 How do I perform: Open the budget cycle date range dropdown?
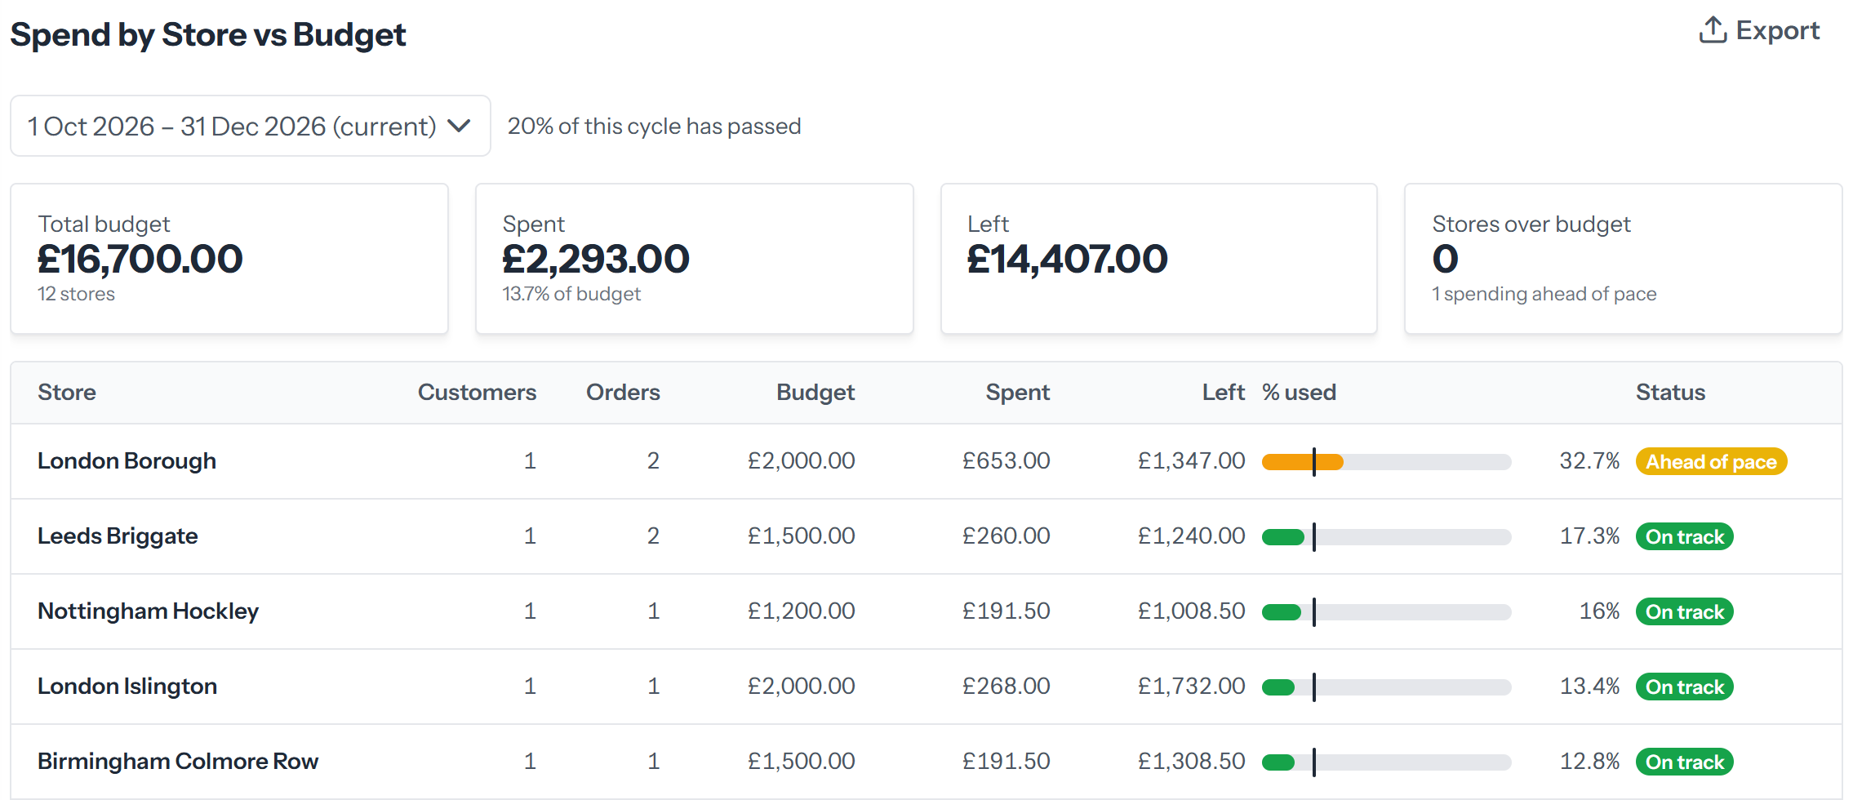click(251, 126)
